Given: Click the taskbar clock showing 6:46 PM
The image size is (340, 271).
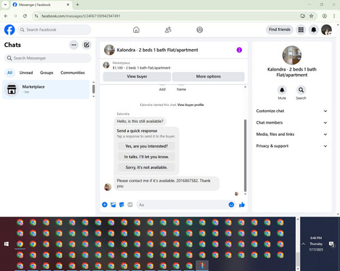Looking at the screenshot, I should pyautogui.click(x=316, y=244).
